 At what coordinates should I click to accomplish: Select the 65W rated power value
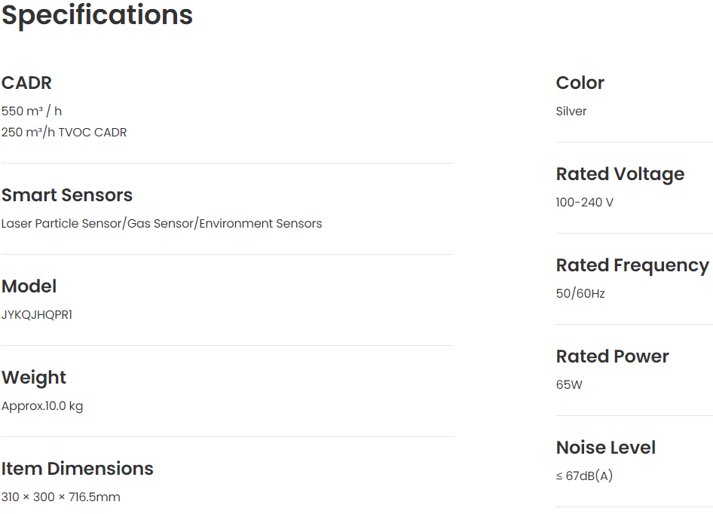click(x=569, y=385)
